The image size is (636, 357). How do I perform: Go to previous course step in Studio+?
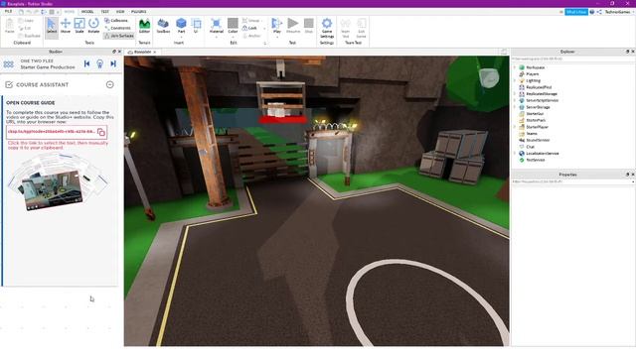pos(86,63)
